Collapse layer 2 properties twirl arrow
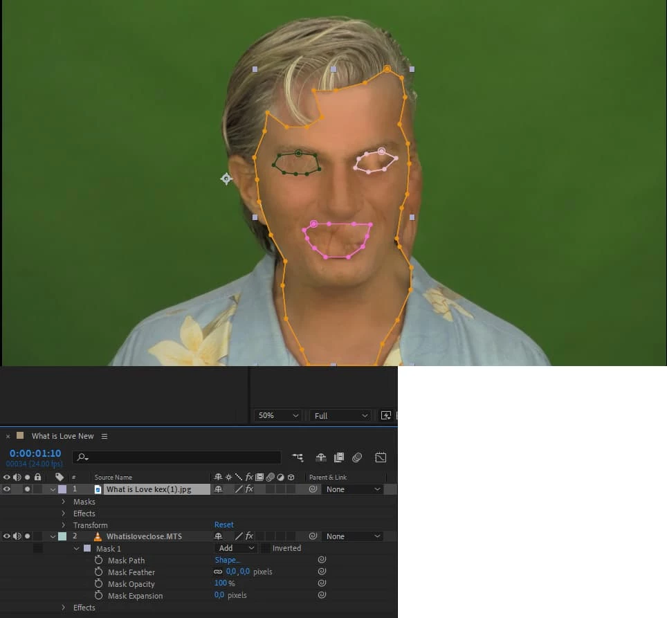Screen dimensions: 667x618 tap(53, 536)
